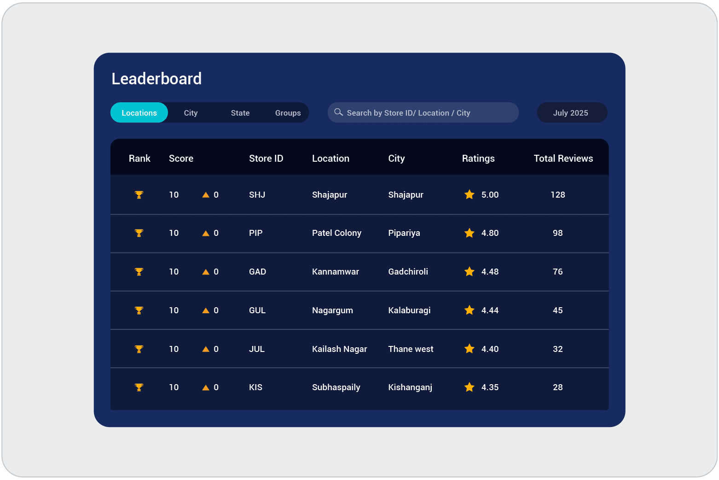Sort by the Ratings column header

[x=478, y=158]
